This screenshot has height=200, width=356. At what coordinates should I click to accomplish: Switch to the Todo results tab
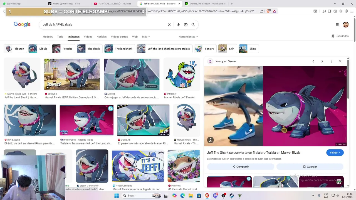(x=60, y=37)
